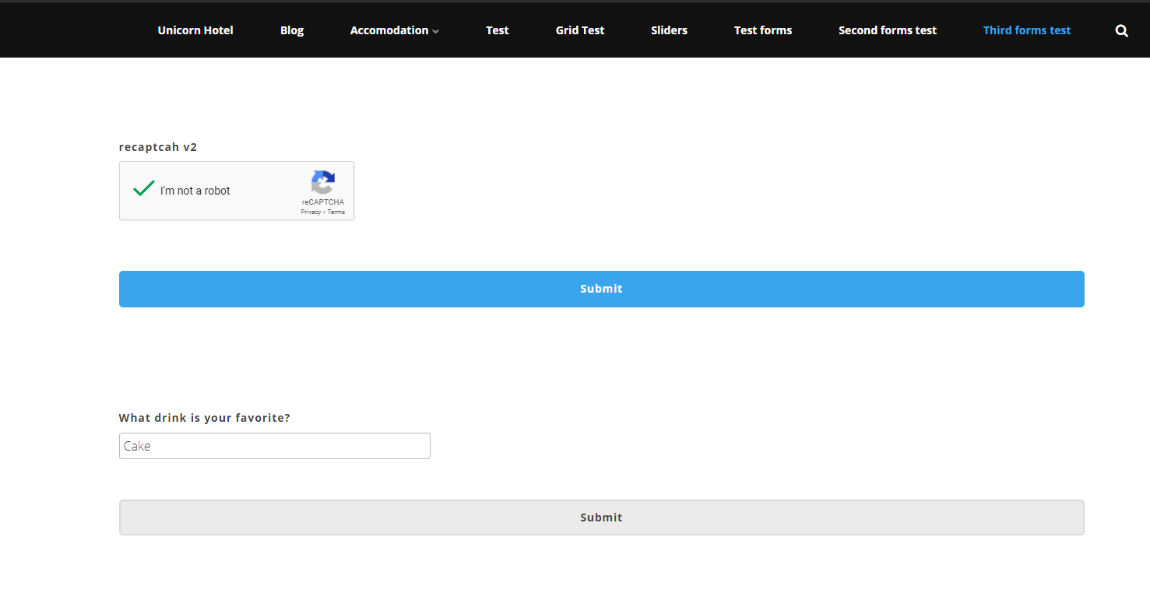Open the Test forms page
Screen dimensions: 1150x600
click(x=763, y=30)
